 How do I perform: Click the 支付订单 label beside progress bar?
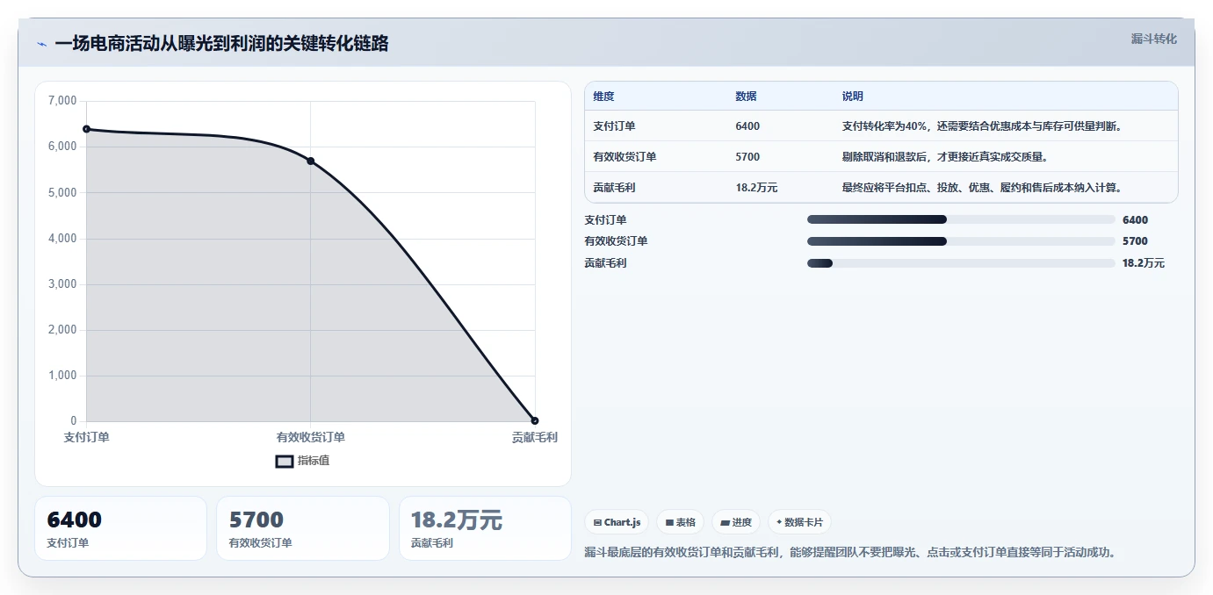click(606, 220)
